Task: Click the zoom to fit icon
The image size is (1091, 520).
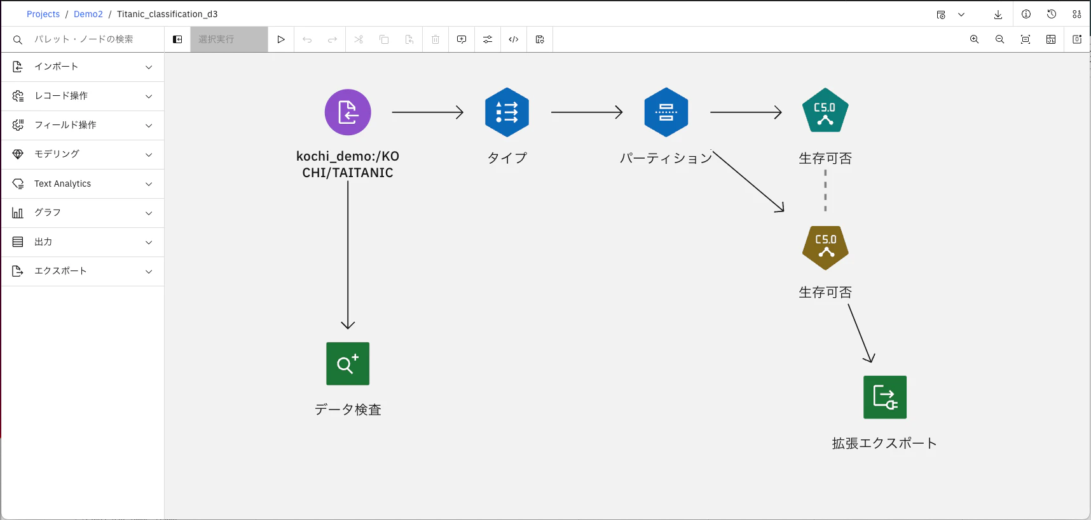Action: [x=1026, y=39]
